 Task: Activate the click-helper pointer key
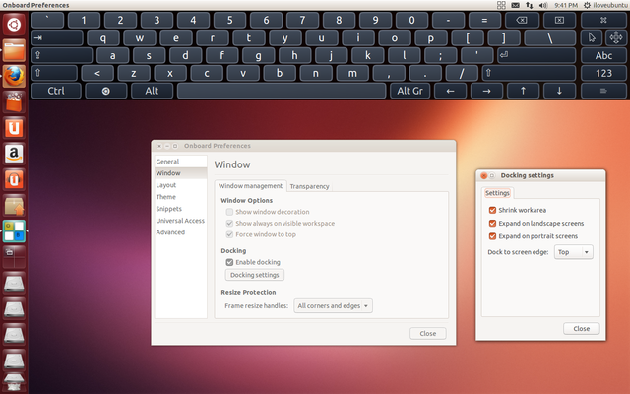coord(592,37)
